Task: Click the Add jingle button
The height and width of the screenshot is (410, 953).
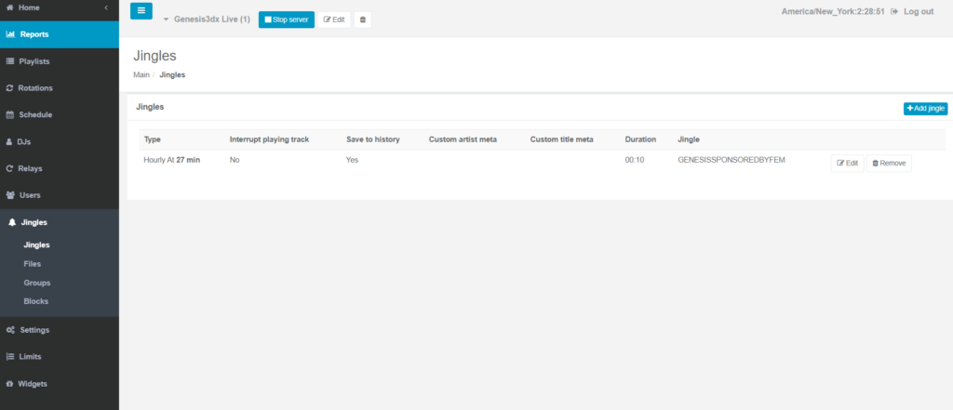Action: point(924,109)
